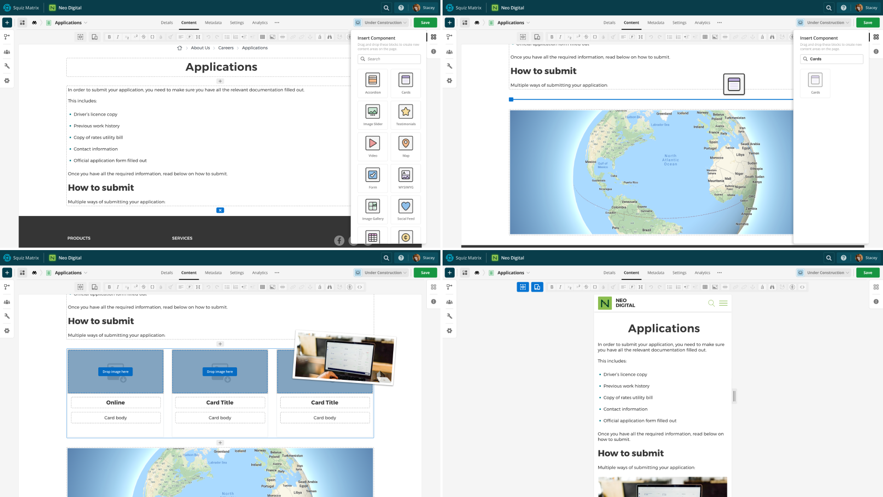Open Under Construction status dropdown top-left window

click(382, 23)
